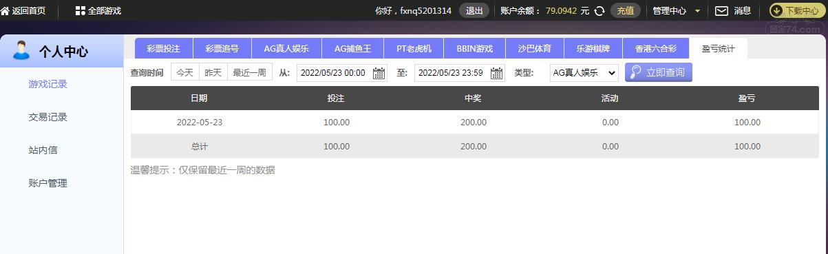
Task: Open the 全部游戏 grid icon
Action: (81, 11)
